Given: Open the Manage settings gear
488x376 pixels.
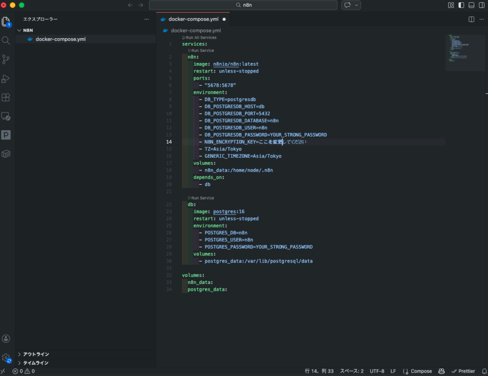Looking at the screenshot, I should pos(6,358).
